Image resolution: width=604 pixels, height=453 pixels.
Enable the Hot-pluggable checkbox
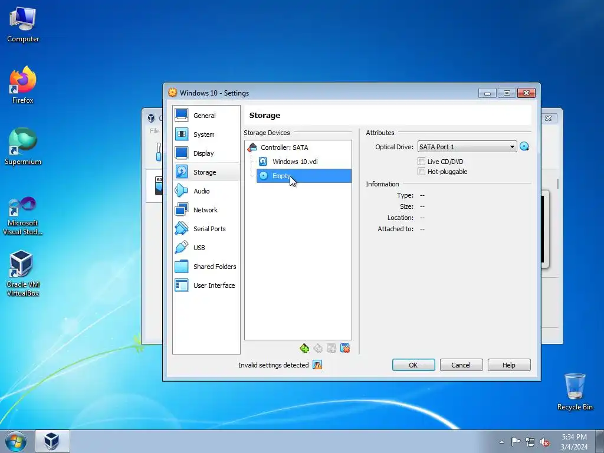pos(421,172)
